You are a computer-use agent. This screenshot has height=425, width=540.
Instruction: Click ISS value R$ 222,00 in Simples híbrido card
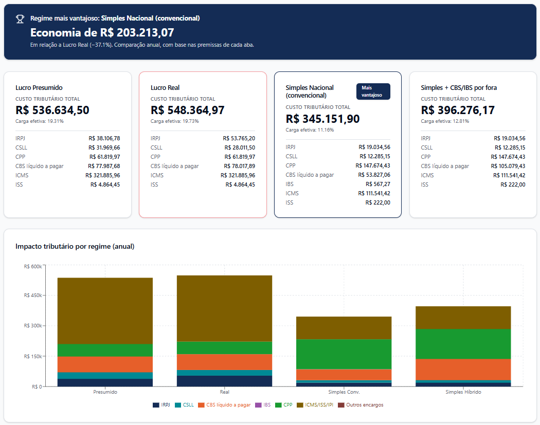513,185
